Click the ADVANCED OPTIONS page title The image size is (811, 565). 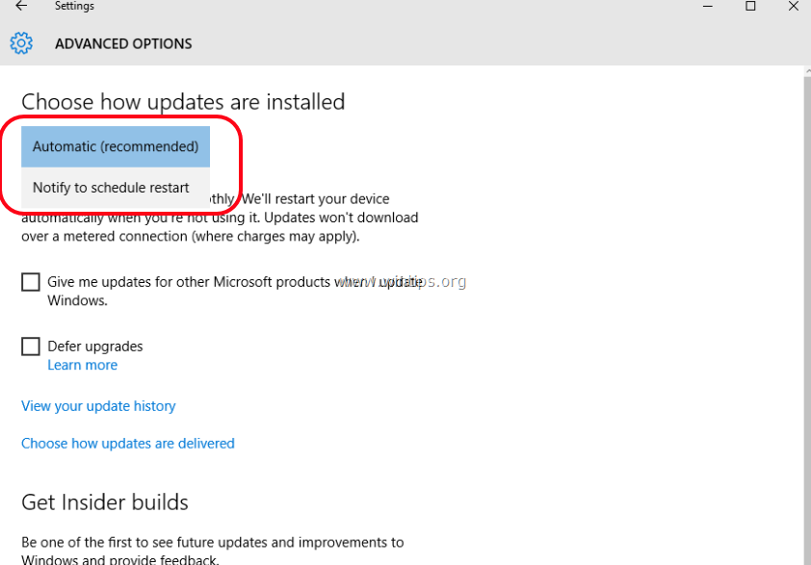click(x=123, y=43)
